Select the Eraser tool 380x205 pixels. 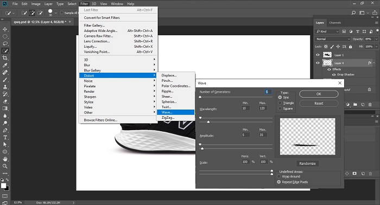pyautogui.click(x=5, y=101)
